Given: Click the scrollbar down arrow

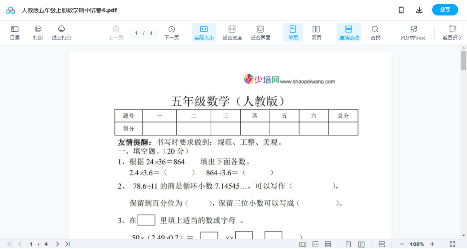Looking at the screenshot, I should click(464, 235).
